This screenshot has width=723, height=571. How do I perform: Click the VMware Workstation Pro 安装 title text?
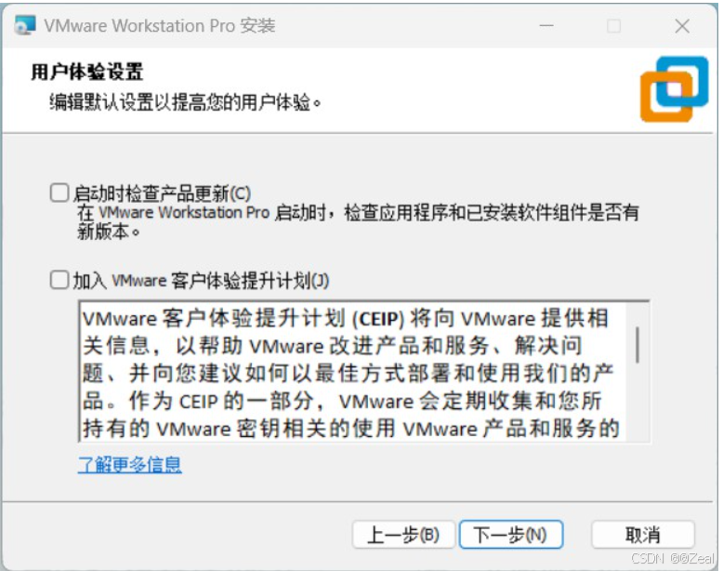click(x=160, y=26)
